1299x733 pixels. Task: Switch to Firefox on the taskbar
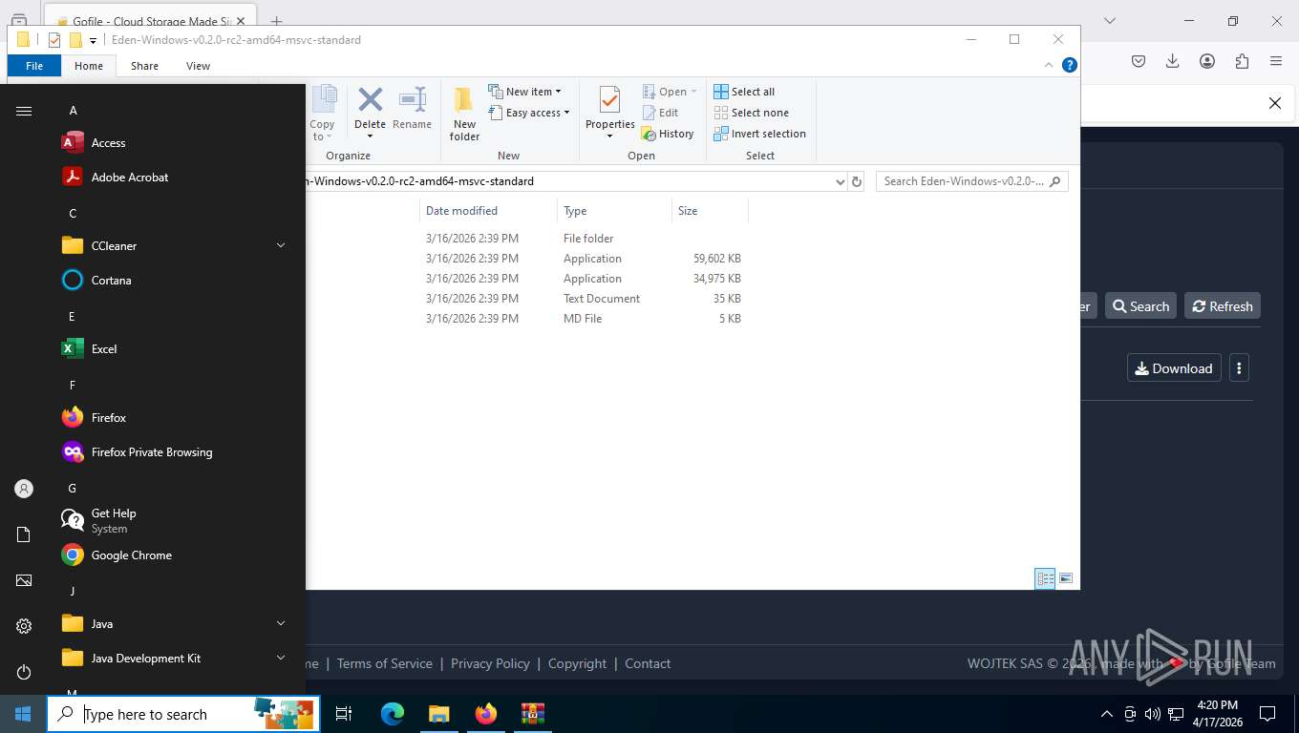click(485, 714)
